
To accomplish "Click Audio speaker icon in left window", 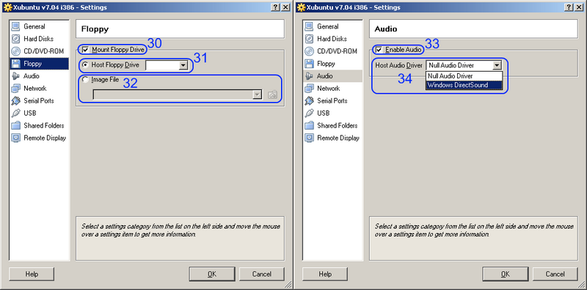I will click(15, 76).
